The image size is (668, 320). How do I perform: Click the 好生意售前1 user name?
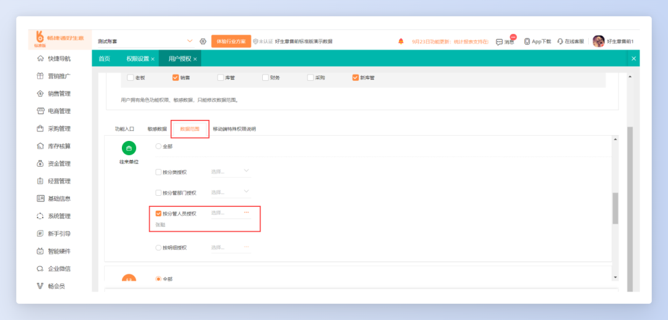(x=620, y=41)
